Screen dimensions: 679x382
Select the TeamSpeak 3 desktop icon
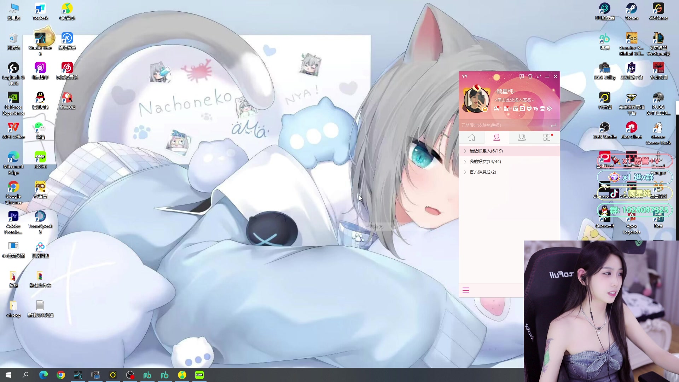40,222
